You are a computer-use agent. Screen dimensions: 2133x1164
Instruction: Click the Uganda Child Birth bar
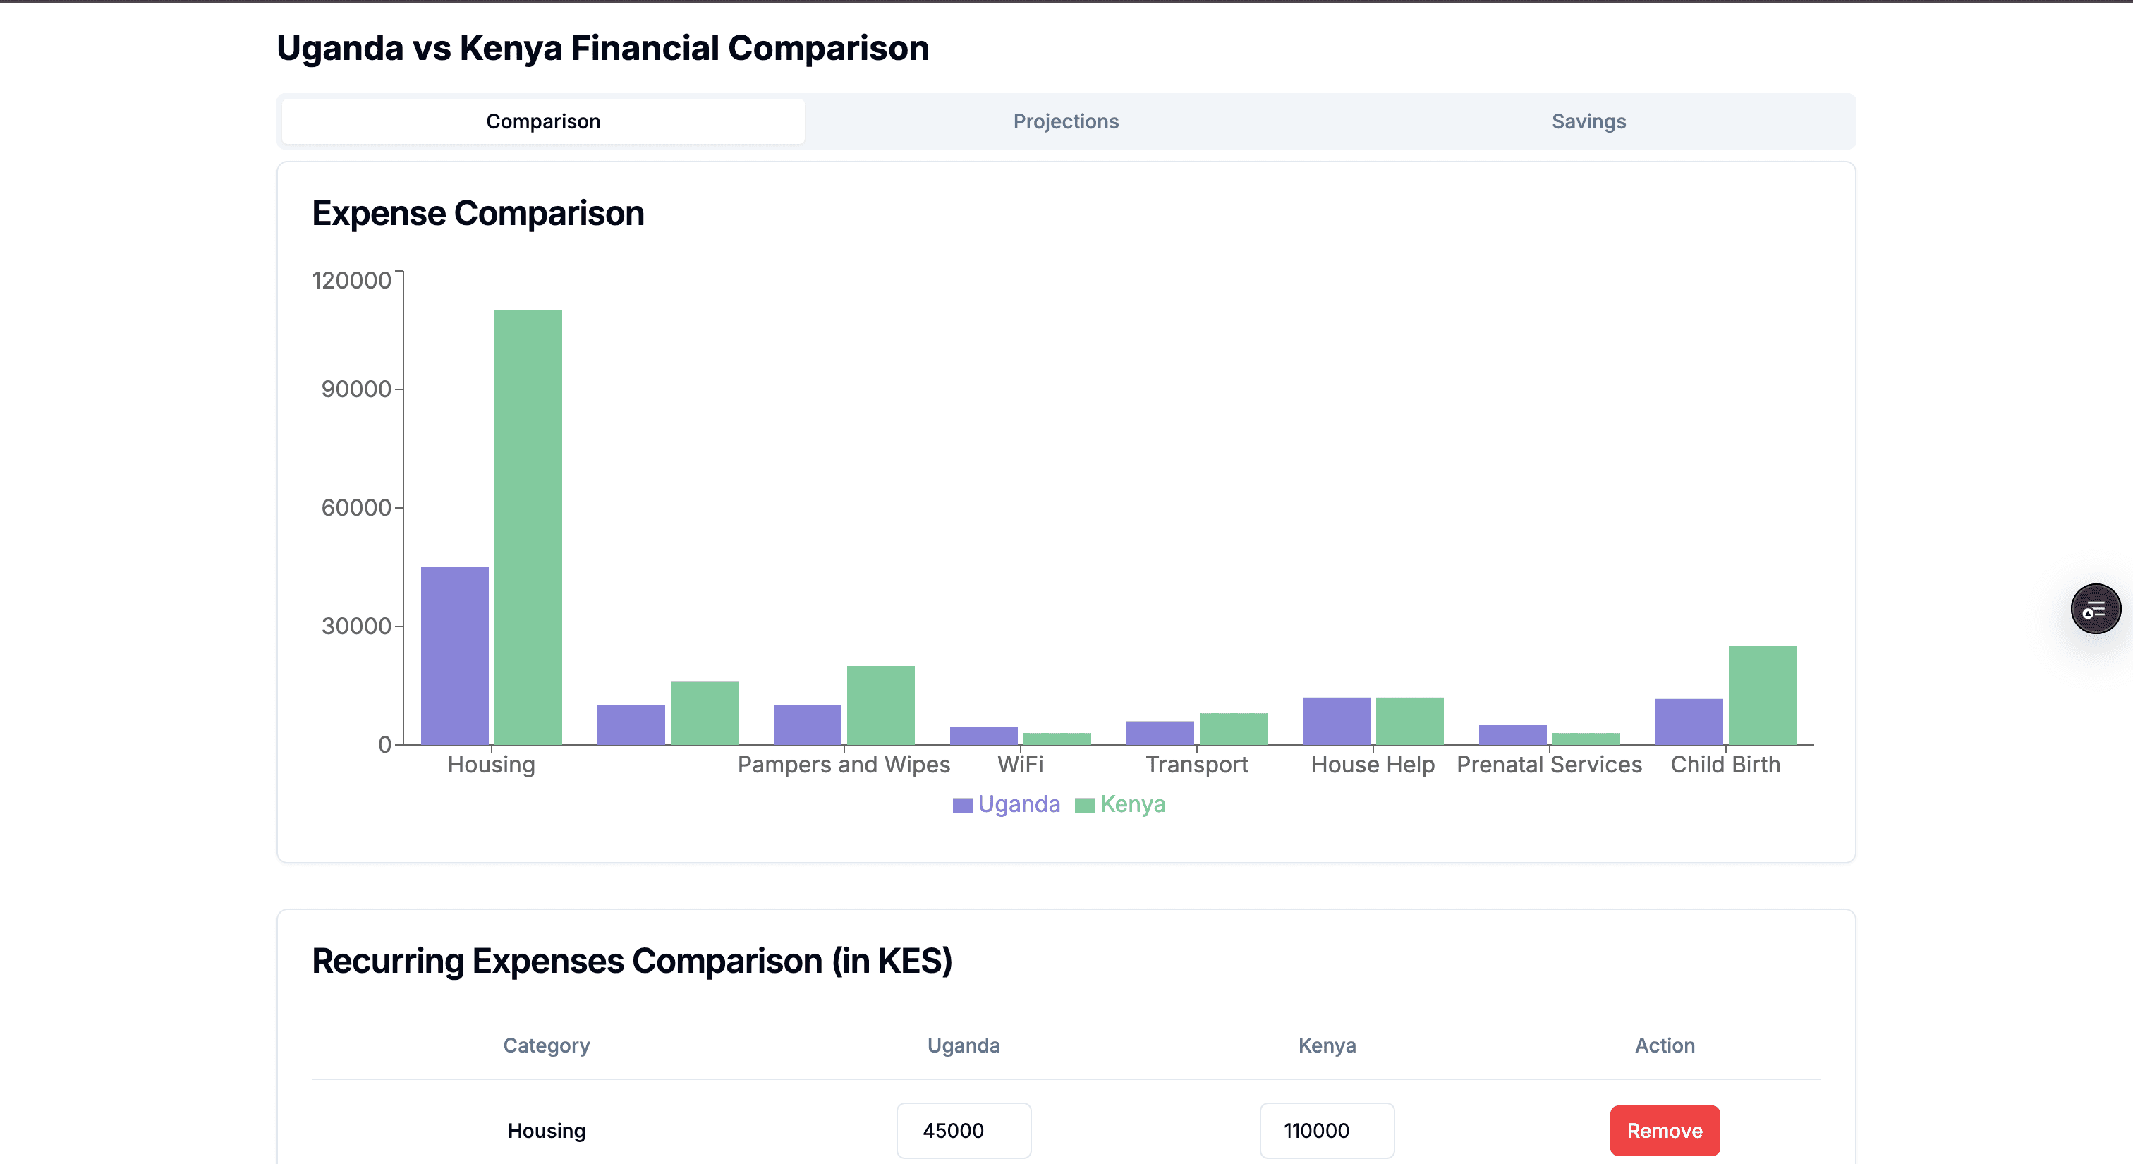click(1689, 721)
